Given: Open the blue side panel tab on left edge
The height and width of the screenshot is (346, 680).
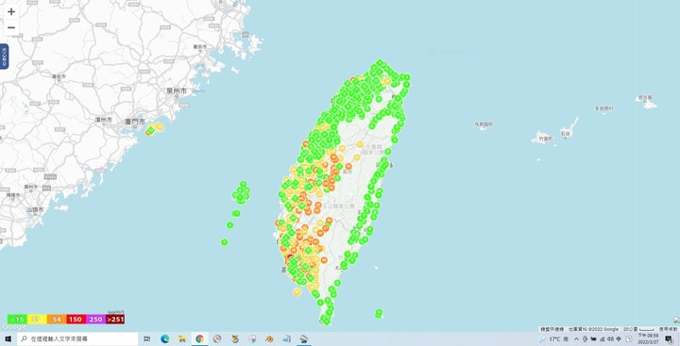Looking at the screenshot, I should click(4, 57).
